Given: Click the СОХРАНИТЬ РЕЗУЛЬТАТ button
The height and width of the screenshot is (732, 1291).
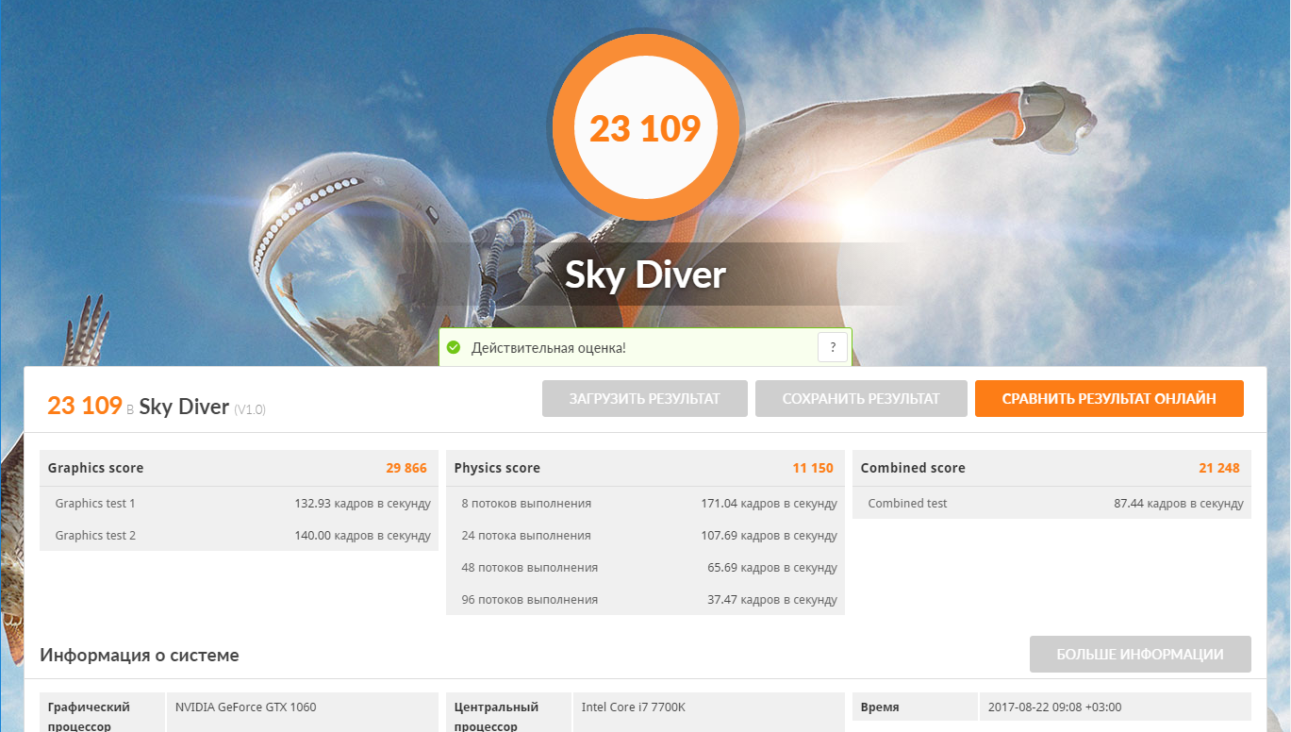Looking at the screenshot, I should pos(861,399).
